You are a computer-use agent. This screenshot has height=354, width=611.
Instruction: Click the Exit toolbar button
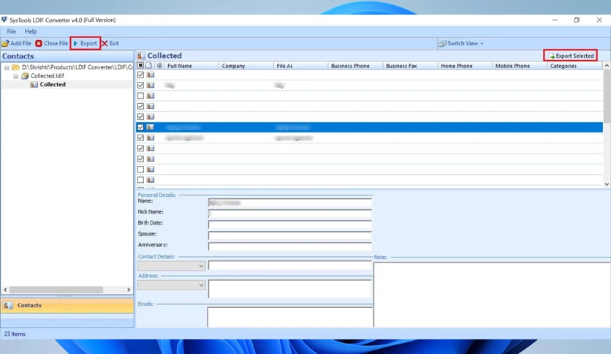[110, 43]
